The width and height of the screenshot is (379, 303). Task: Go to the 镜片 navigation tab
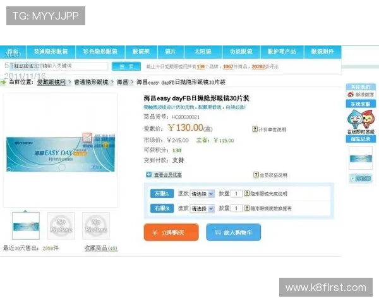(171, 52)
